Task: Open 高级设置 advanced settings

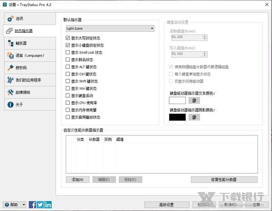Action: pyautogui.click(x=167, y=205)
